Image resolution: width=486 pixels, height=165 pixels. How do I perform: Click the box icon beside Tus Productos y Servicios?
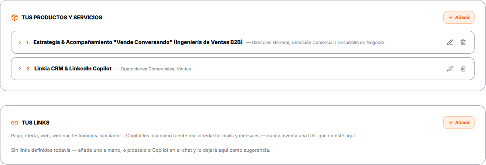pos(14,18)
